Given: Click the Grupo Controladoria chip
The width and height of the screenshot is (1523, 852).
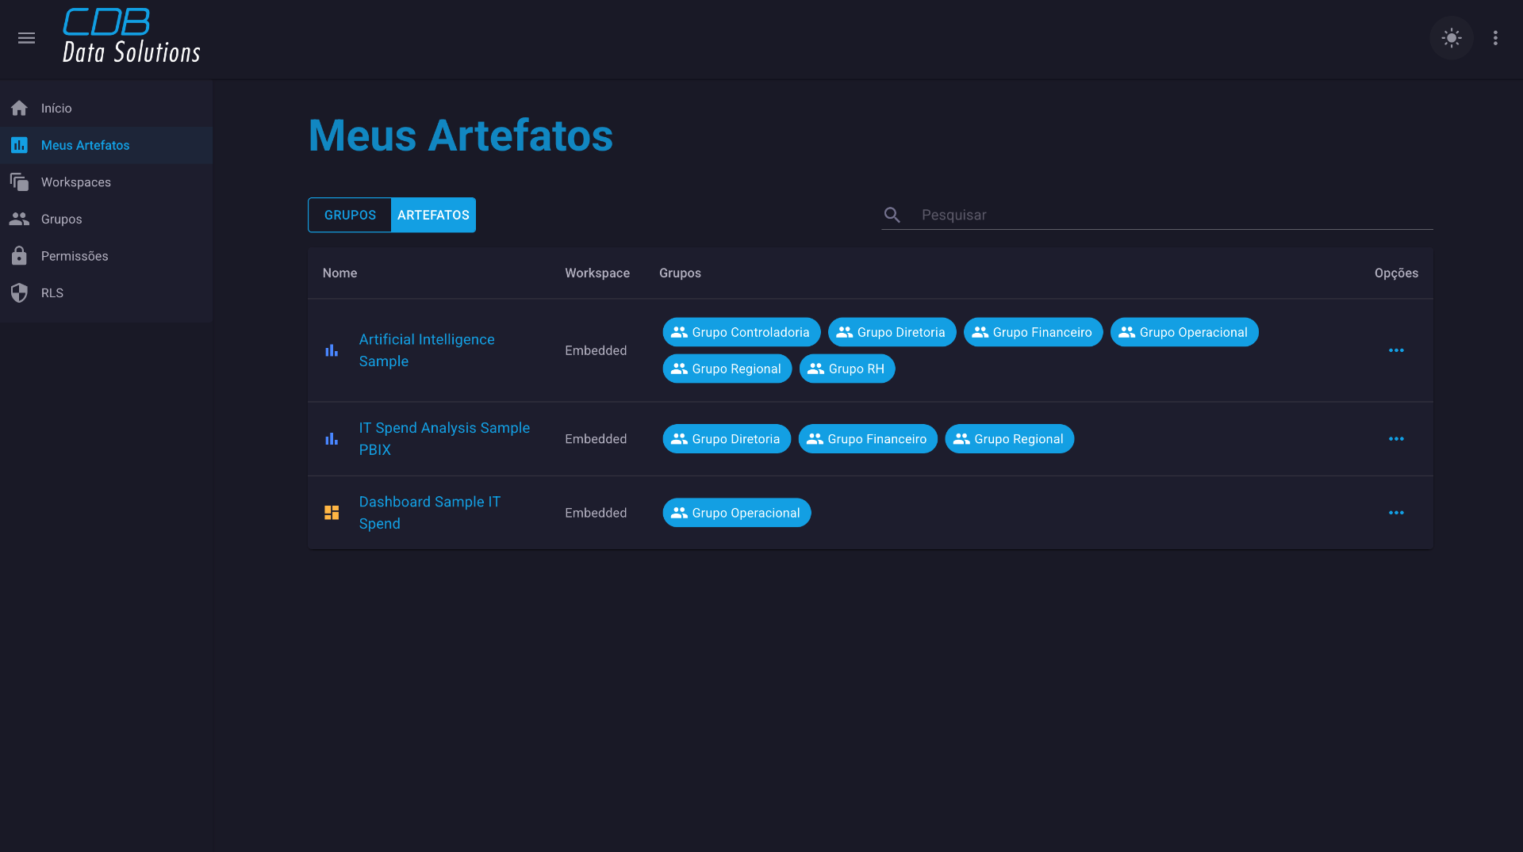Looking at the screenshot, I should coord(741,332).
